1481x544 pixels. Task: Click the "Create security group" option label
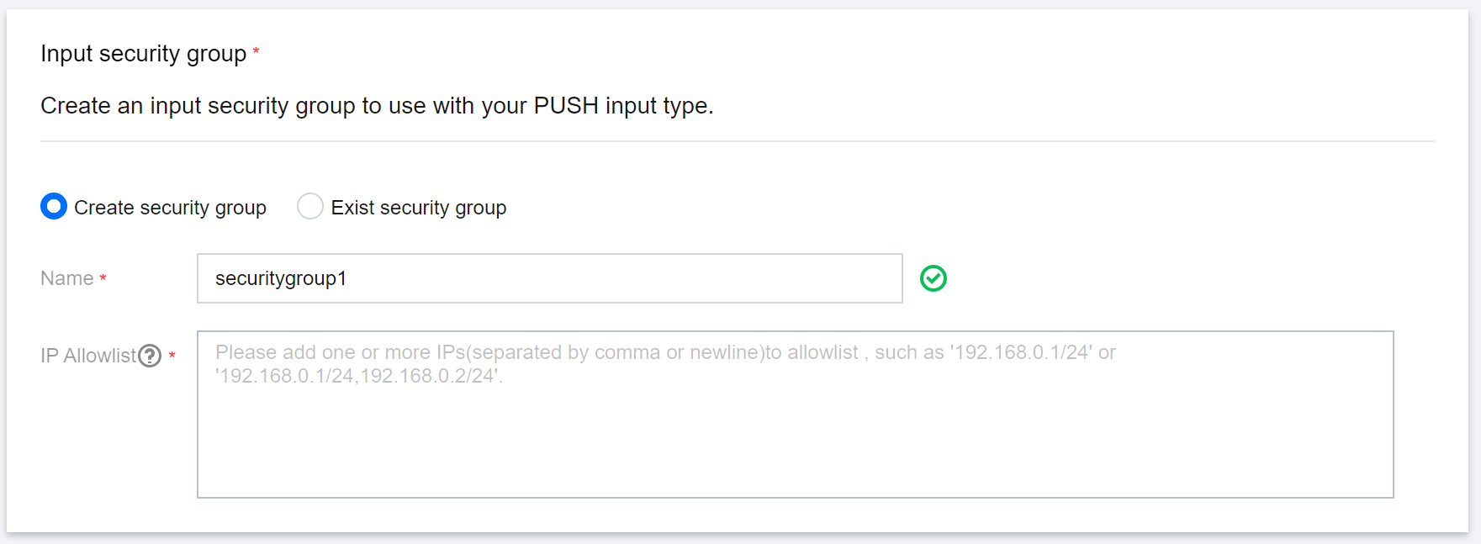point(170,208)
